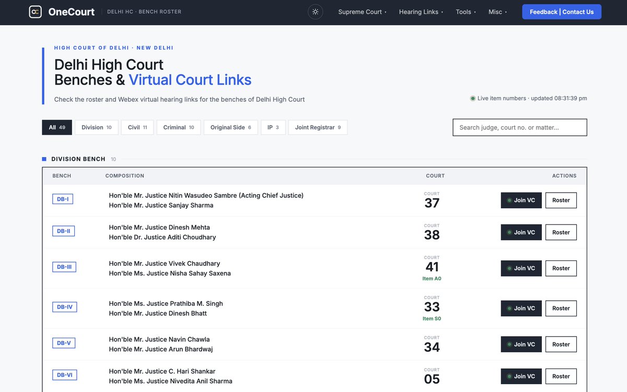This screenshot has height=392, width=627.
Task: Join VC for DB-VI court 05
Action: point(521,376)
